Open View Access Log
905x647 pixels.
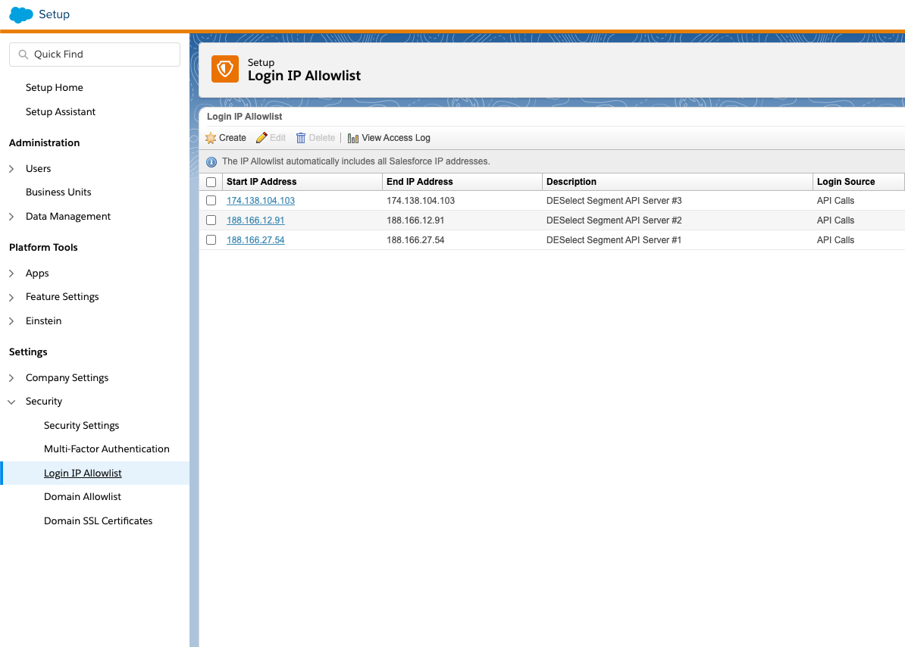(x=396, y=138)
